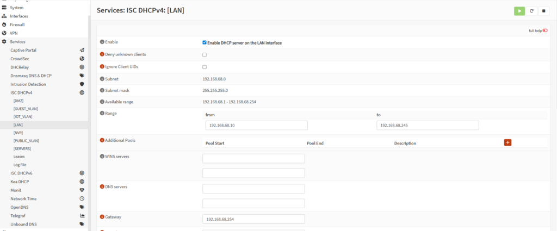Check the Deny unknown clients box
This screenshot has height=231, width=557.
pos(205,55)
